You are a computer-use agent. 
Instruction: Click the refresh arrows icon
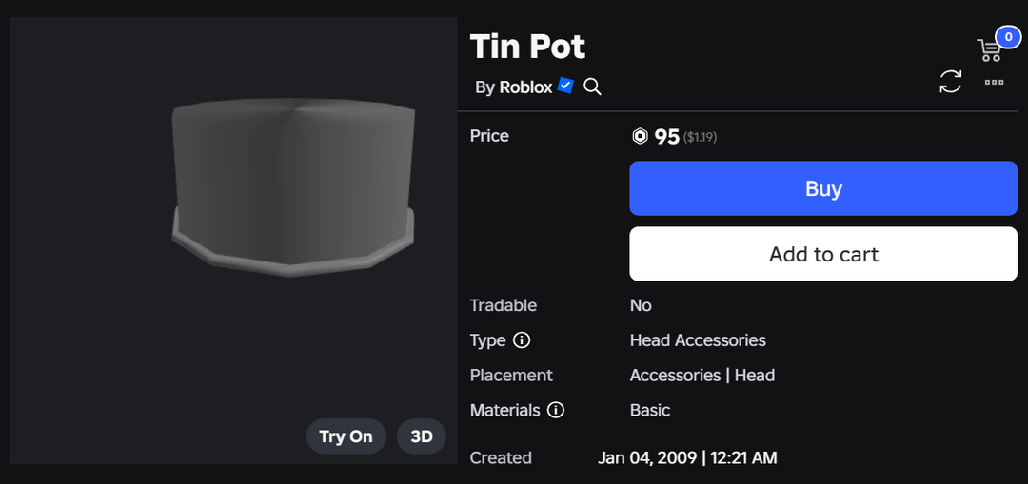click(x=950, y=82)
